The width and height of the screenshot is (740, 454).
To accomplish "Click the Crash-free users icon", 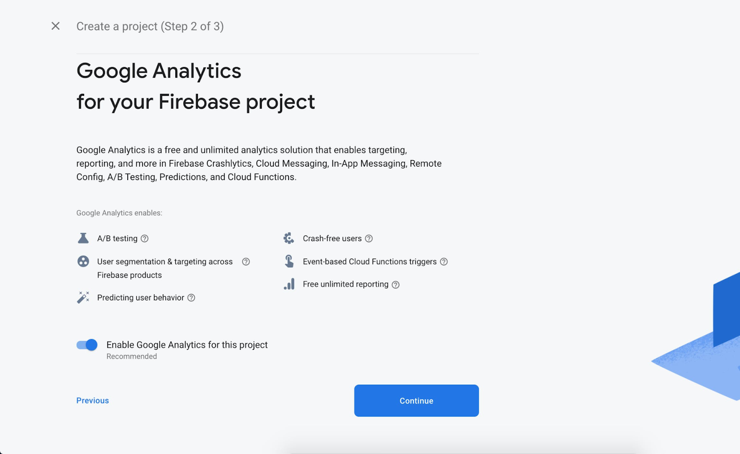I will (x=289, y=238).
